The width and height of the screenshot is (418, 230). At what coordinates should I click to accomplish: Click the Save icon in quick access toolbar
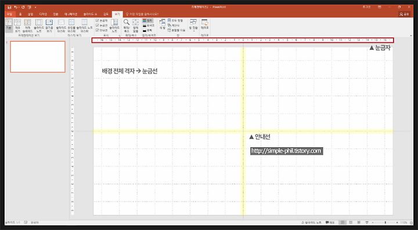(10, 7)
